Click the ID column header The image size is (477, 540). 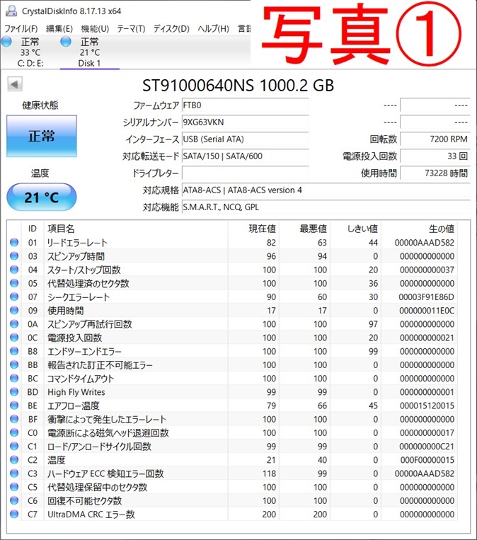(x=33, y=229)
